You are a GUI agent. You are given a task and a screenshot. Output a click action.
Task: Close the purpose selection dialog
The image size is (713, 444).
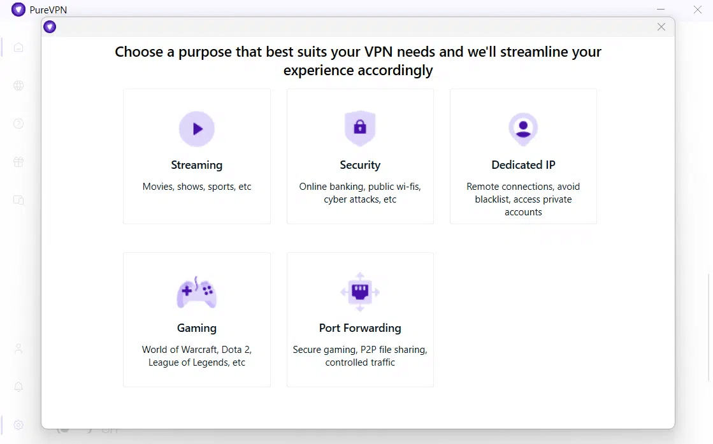coord(661,27)
